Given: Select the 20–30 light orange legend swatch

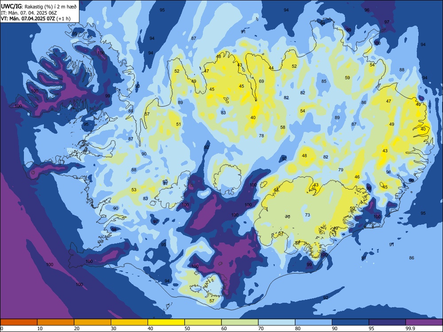Looking at the screenshot, I should click(93, 322).
